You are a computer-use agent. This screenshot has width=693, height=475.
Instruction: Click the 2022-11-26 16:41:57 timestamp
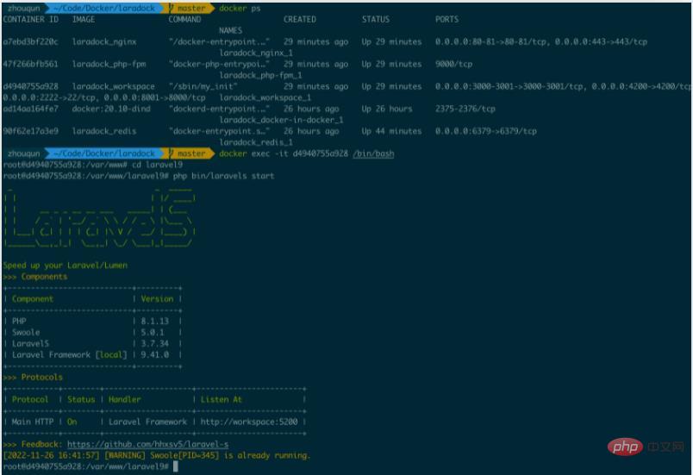click(x=51, y=455)
